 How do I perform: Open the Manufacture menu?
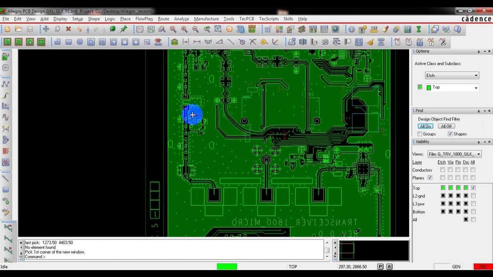tap(206, 19)
